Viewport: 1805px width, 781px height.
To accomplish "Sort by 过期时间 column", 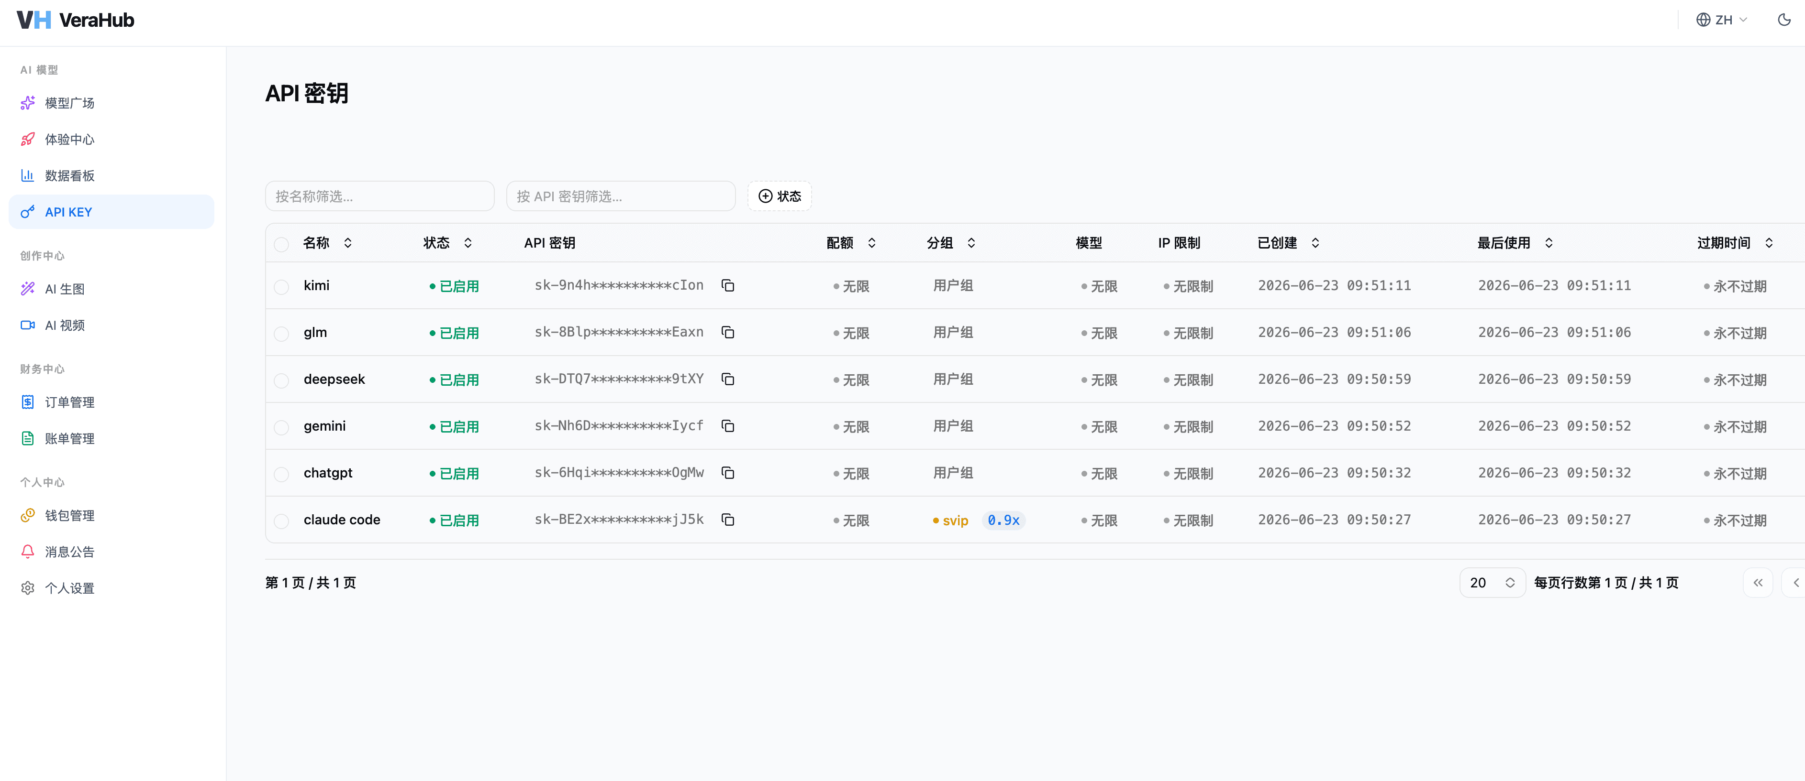I will point(1735,243).
